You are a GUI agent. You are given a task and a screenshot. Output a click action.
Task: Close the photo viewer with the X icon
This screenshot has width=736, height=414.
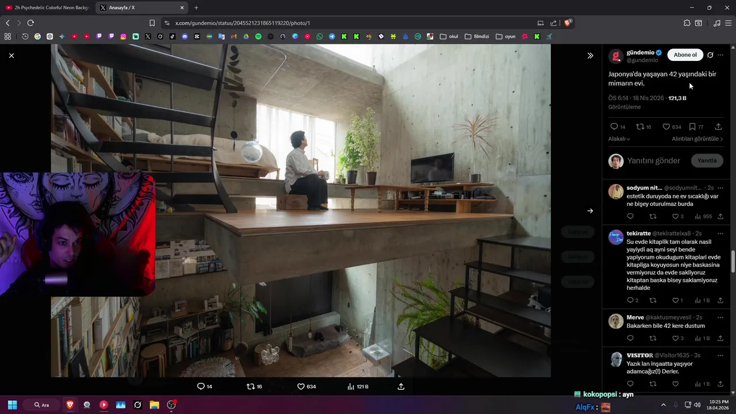11,56
